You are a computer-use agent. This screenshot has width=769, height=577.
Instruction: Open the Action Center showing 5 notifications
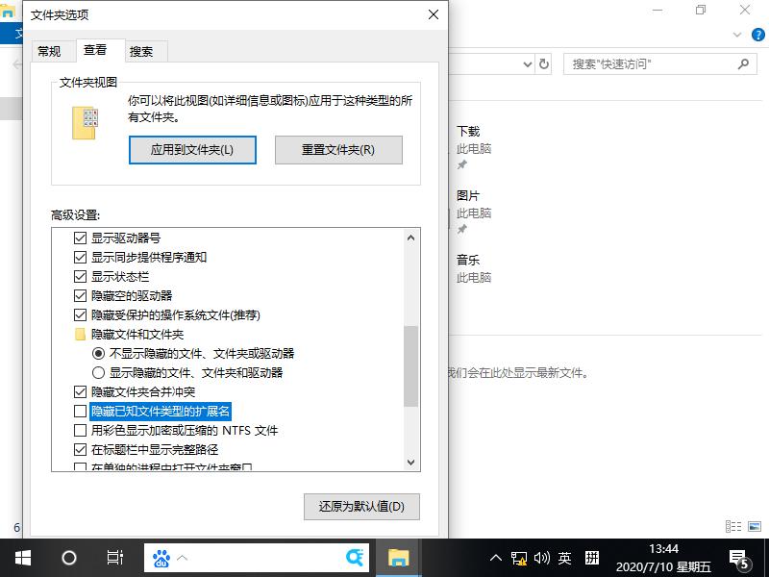(740, 558)
